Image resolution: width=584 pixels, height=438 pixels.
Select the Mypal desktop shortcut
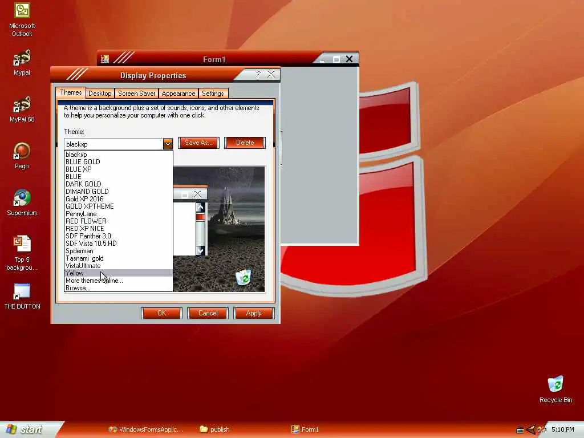[x=22, y=62]
